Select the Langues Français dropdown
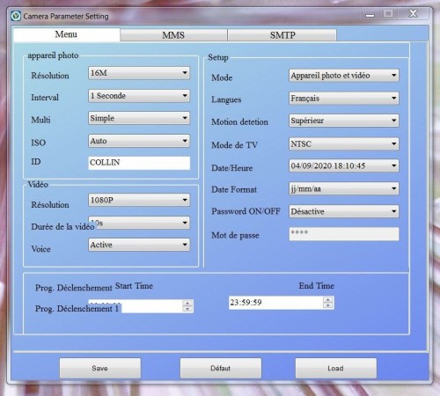 pyautogui.click(x=344, y=99)
